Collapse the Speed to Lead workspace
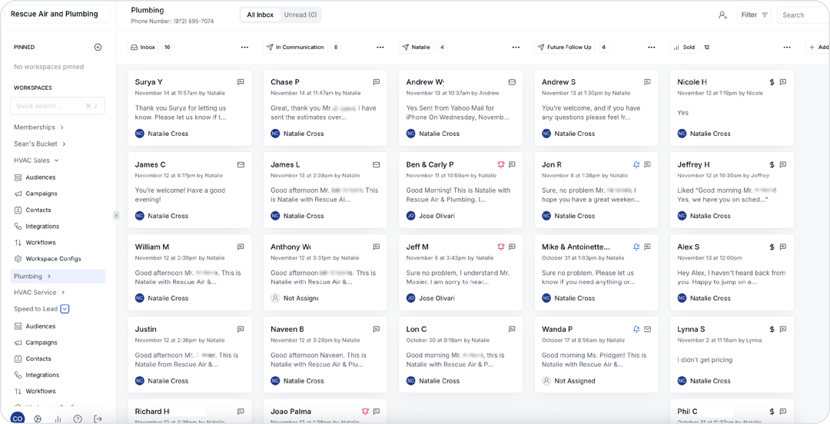Image resolution: width=830 pixels, height=424 pixels. 65,309
